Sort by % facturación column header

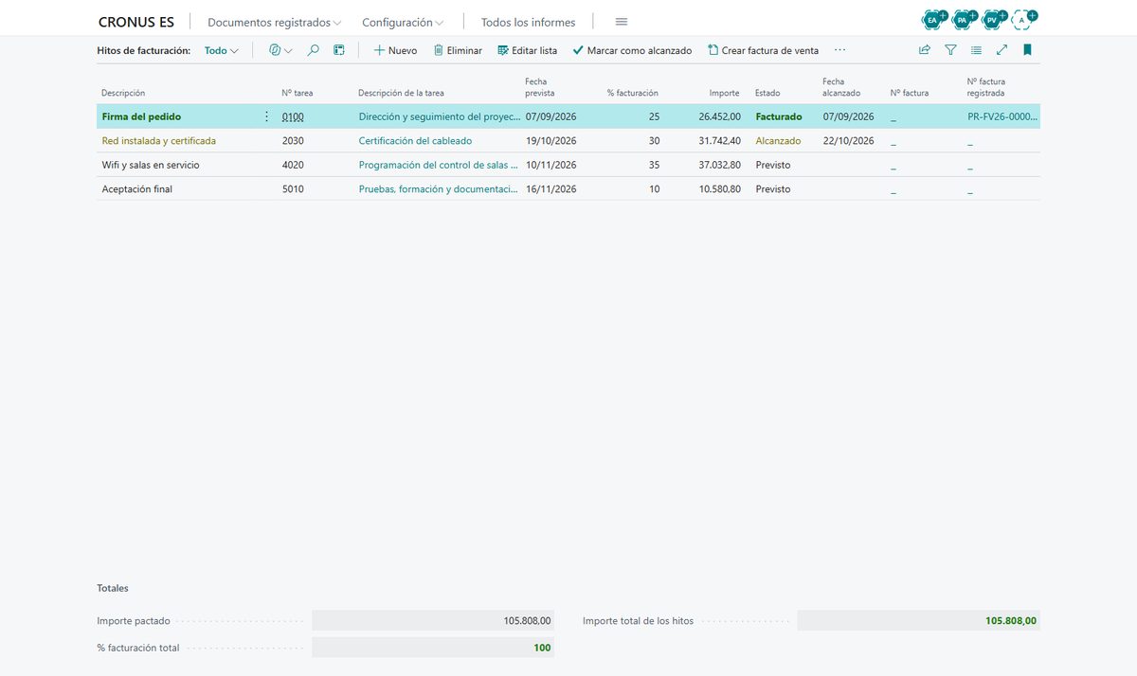633,93
